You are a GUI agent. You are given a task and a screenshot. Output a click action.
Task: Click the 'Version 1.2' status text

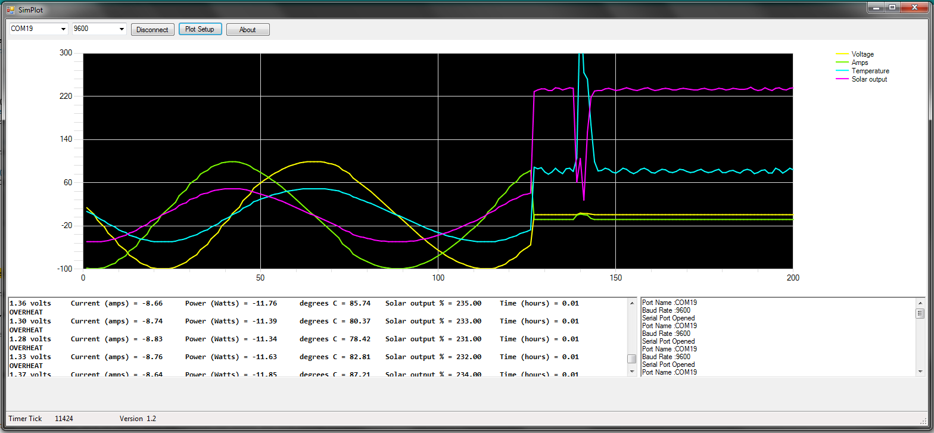point(138,419)
